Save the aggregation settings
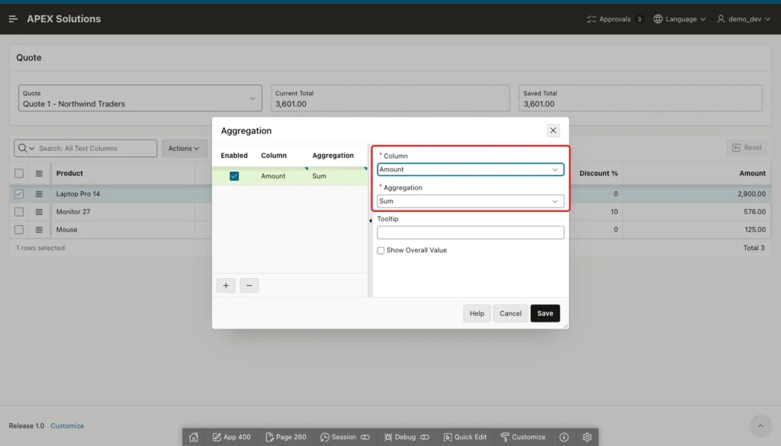The image size is (781, 446). tap(545, 313)
